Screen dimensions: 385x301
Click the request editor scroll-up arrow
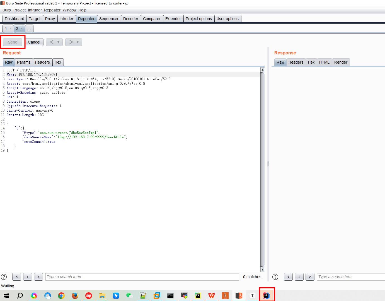(x=262, y=69)
